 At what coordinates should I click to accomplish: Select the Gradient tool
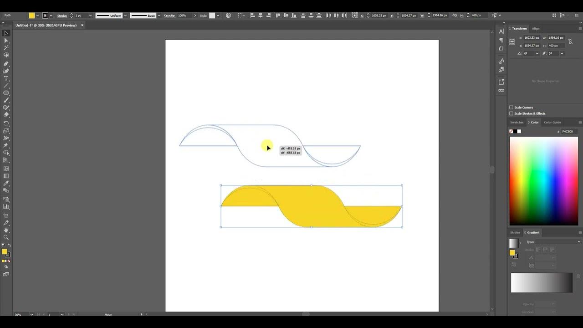(6, 177)
